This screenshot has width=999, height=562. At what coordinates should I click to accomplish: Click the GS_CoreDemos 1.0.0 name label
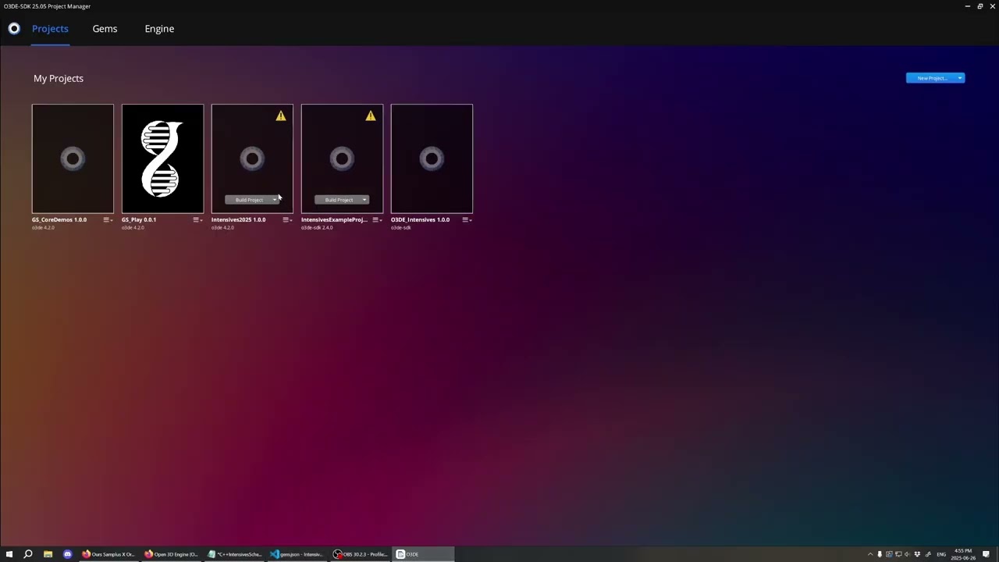pyautogui.click(x=59, y=219)
